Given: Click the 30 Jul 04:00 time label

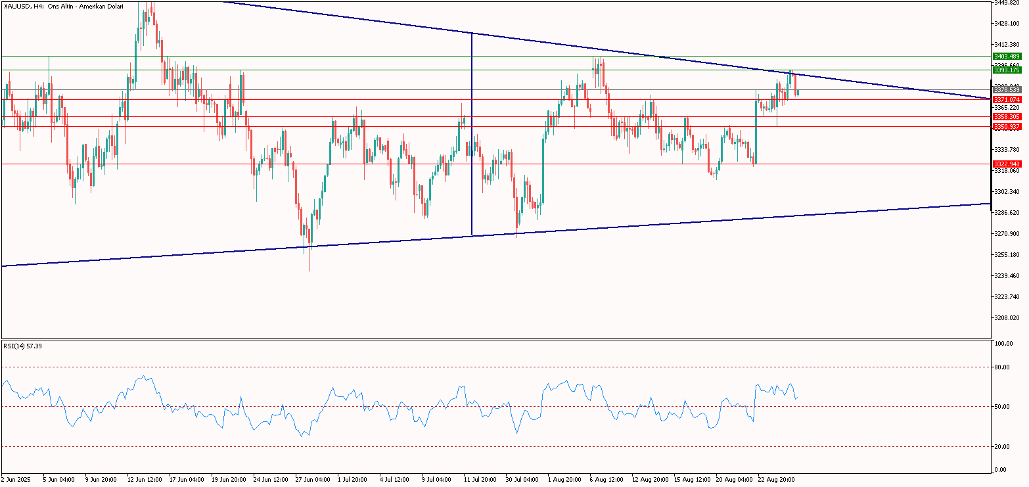Looking at the screenshot, I should 523,479.
